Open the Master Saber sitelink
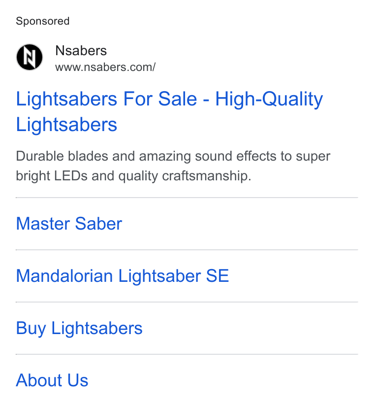The image size is (374, 406). (69, 224)
